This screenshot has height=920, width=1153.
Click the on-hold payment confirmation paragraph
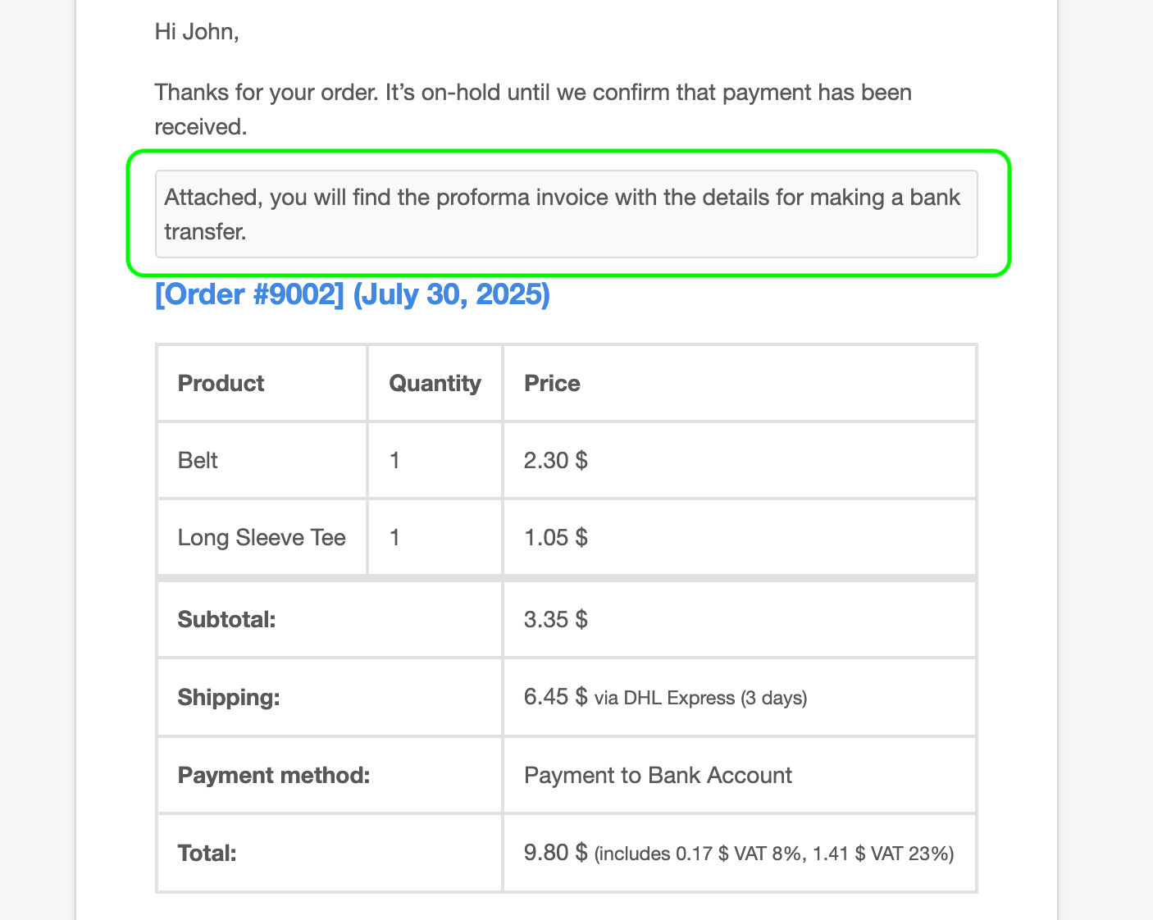click(x=533, y=109)
